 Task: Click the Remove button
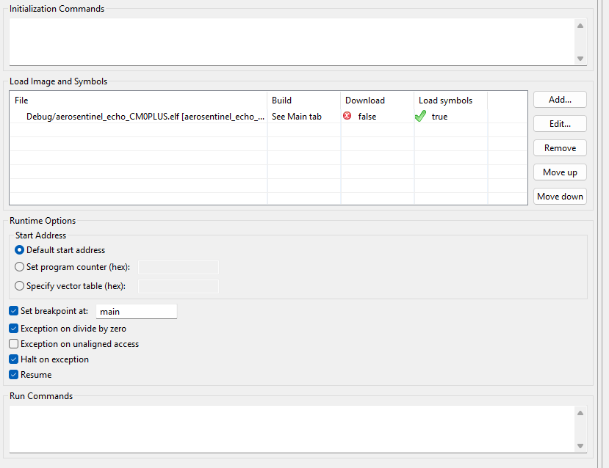(x=560, y=148)
